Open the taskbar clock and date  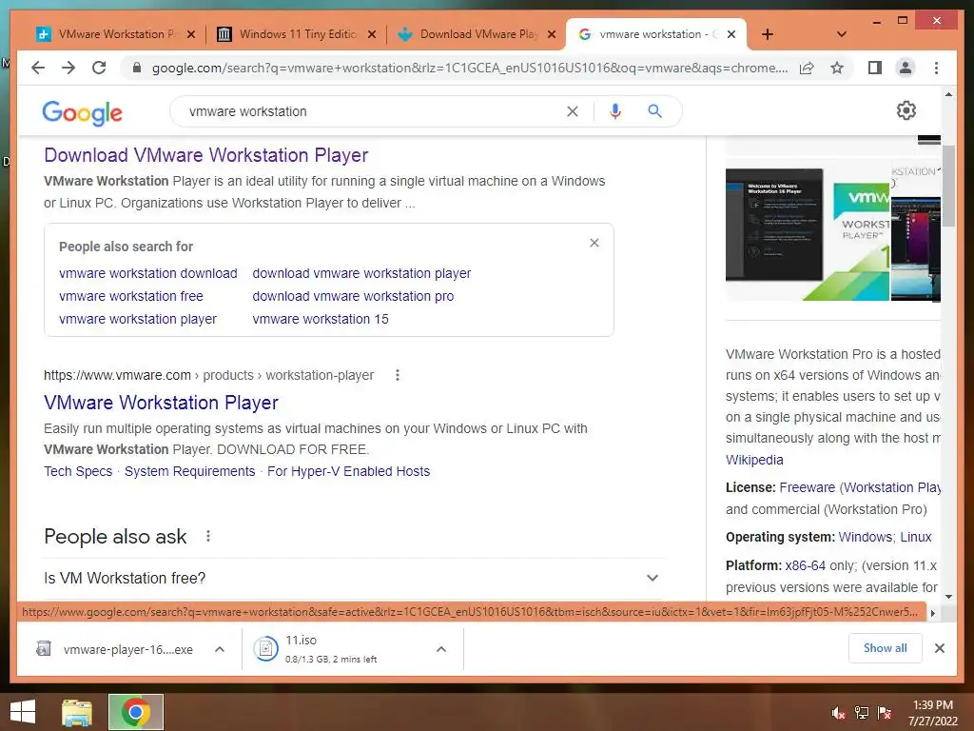932,713
